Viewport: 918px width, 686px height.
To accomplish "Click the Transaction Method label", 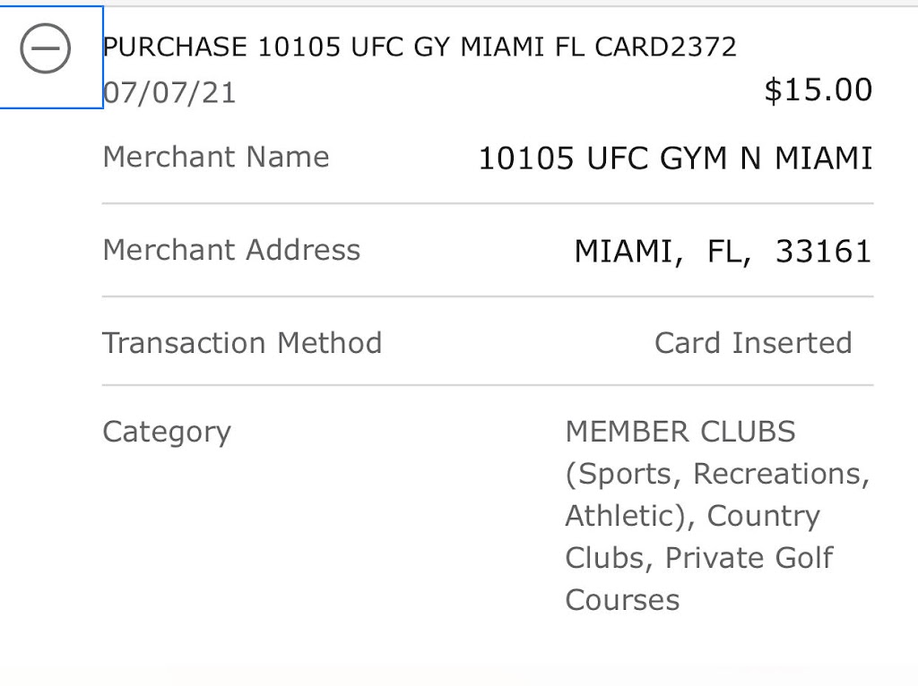I will point(242,343).
